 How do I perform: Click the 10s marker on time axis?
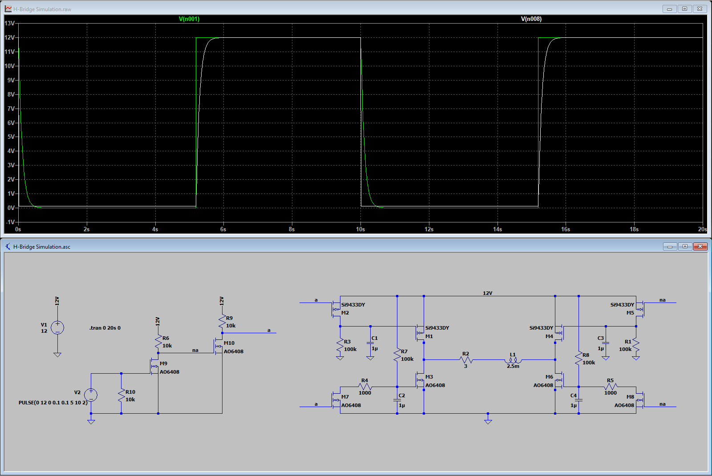point(360,230)
